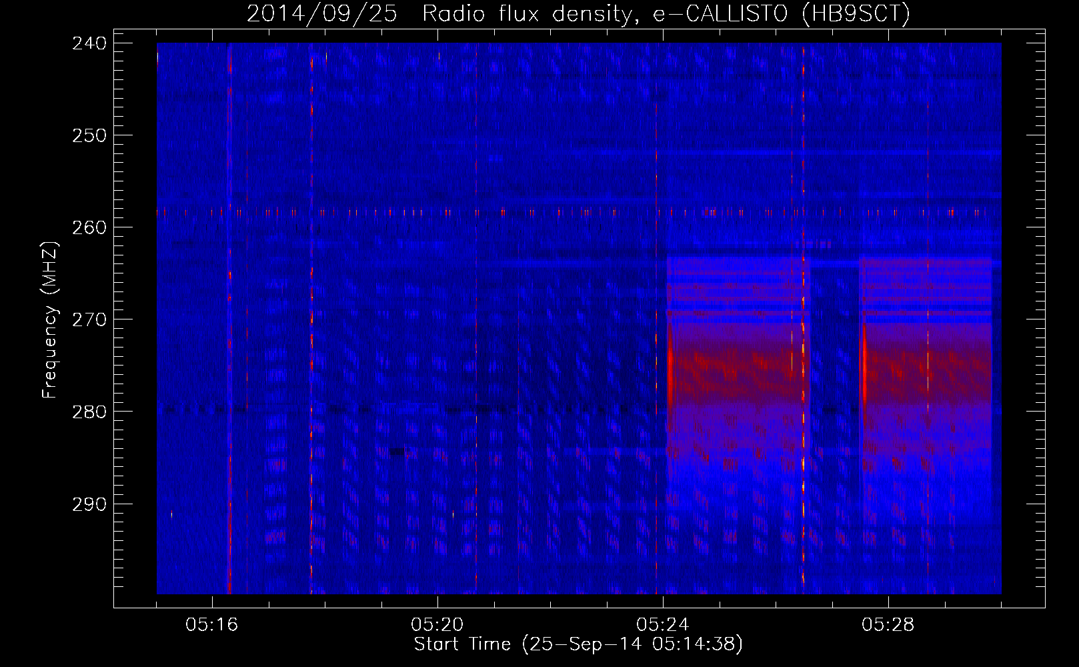This screenshot has height=667, width=1079.
Task: Click the 05:28 time tick label
Action: click(888, 625)
